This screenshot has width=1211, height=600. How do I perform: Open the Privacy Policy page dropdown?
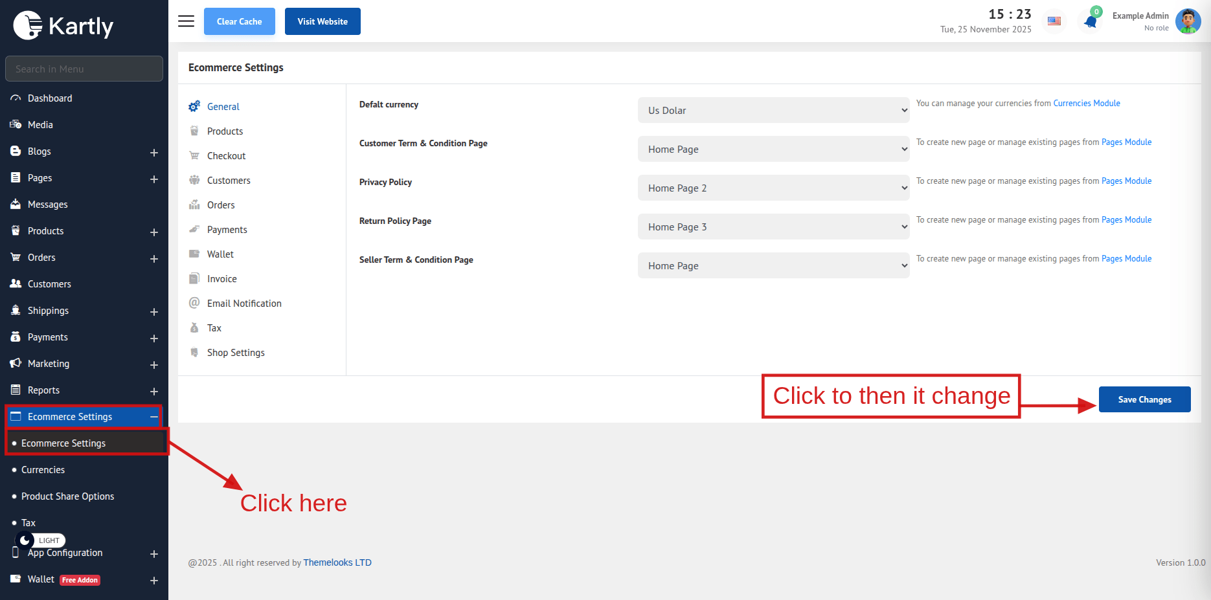point(773,188)
